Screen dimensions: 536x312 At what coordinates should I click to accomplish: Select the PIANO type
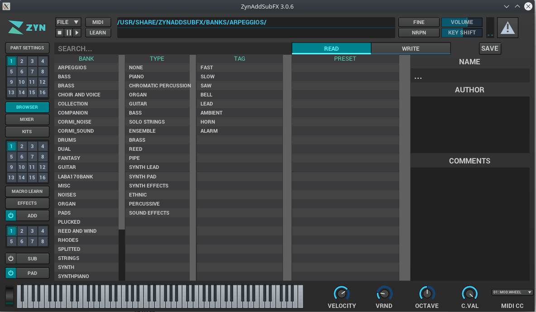157,77
